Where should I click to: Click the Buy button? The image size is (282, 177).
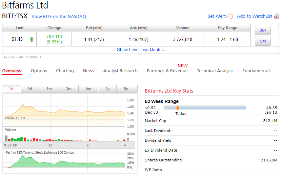[263, 30]
